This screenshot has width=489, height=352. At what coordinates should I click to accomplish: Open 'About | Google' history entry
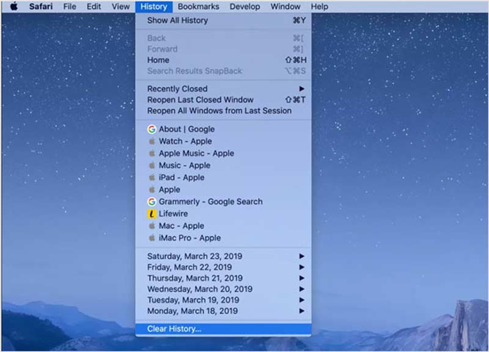(x=223, y=129)
